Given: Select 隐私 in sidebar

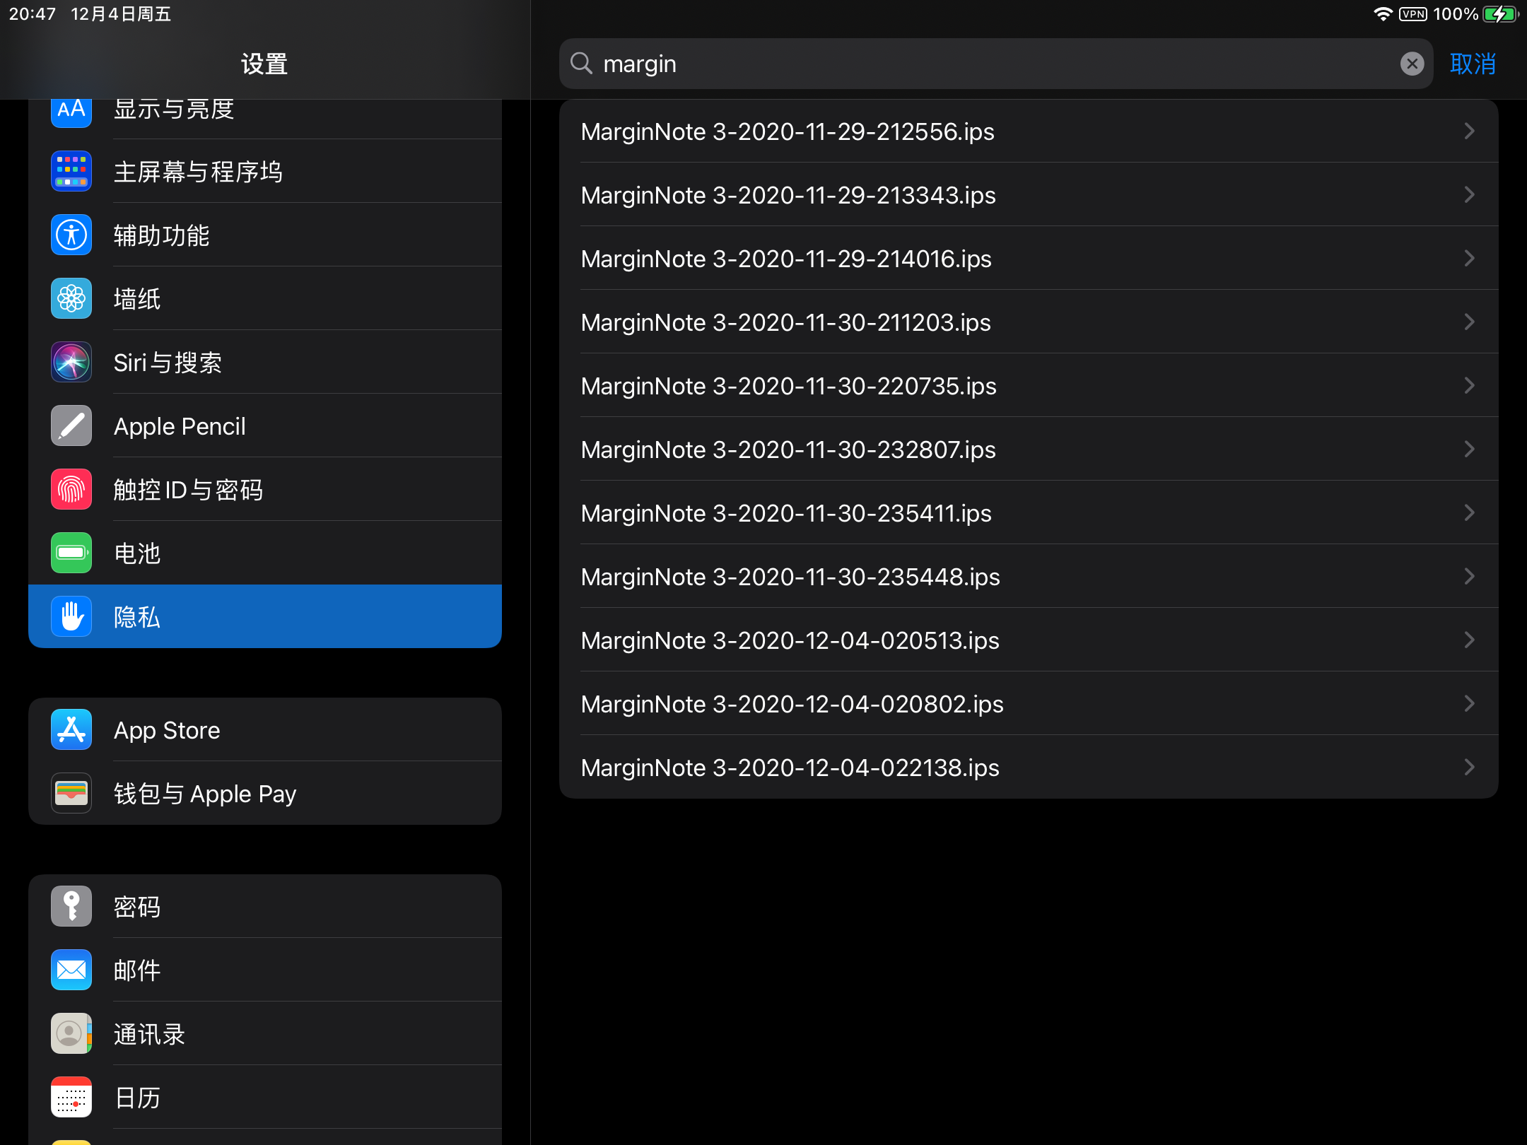Looking at the screenshot, I should (x=265, y=616).
